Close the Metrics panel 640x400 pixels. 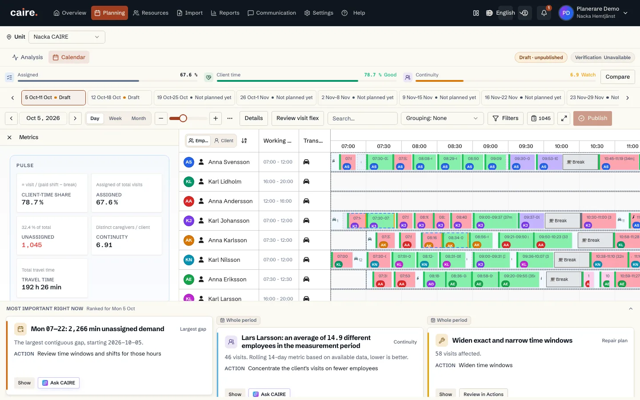tap(9, 137)
